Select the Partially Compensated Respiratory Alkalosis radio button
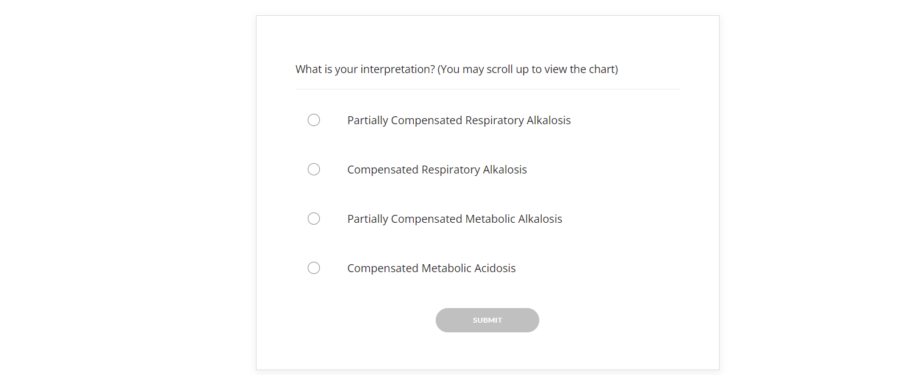Viewport: 897px width, 375px height. click(314, 120)
